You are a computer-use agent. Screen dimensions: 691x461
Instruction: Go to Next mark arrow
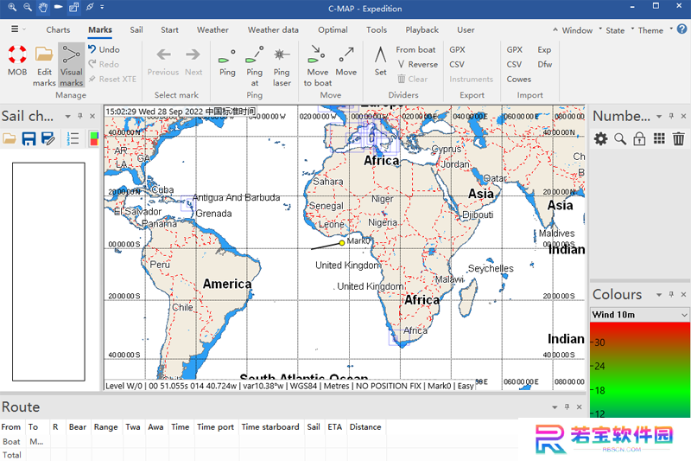tap(193, 54)
